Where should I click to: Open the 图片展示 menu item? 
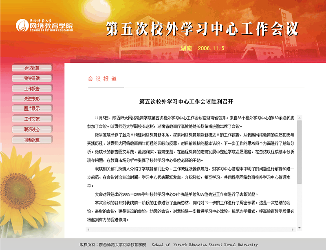tap(32, 109)
